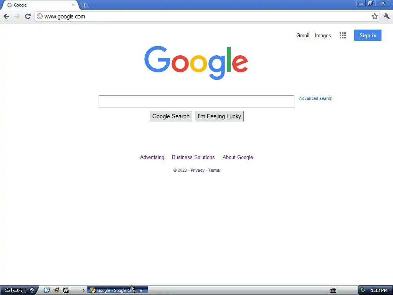Click the globe site info icon
This screenshot has width=393, height=295.
click(x=40, y=17)
